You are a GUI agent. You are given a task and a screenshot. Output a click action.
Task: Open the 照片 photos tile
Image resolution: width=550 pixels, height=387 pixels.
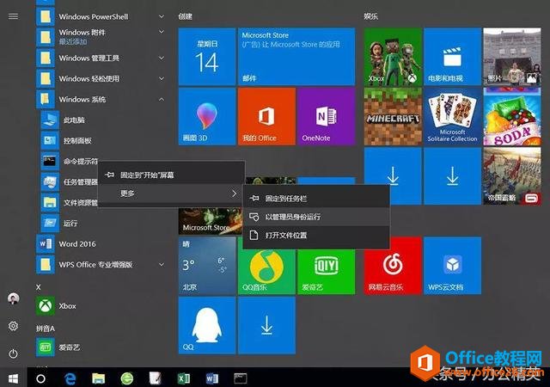point(512,57)
